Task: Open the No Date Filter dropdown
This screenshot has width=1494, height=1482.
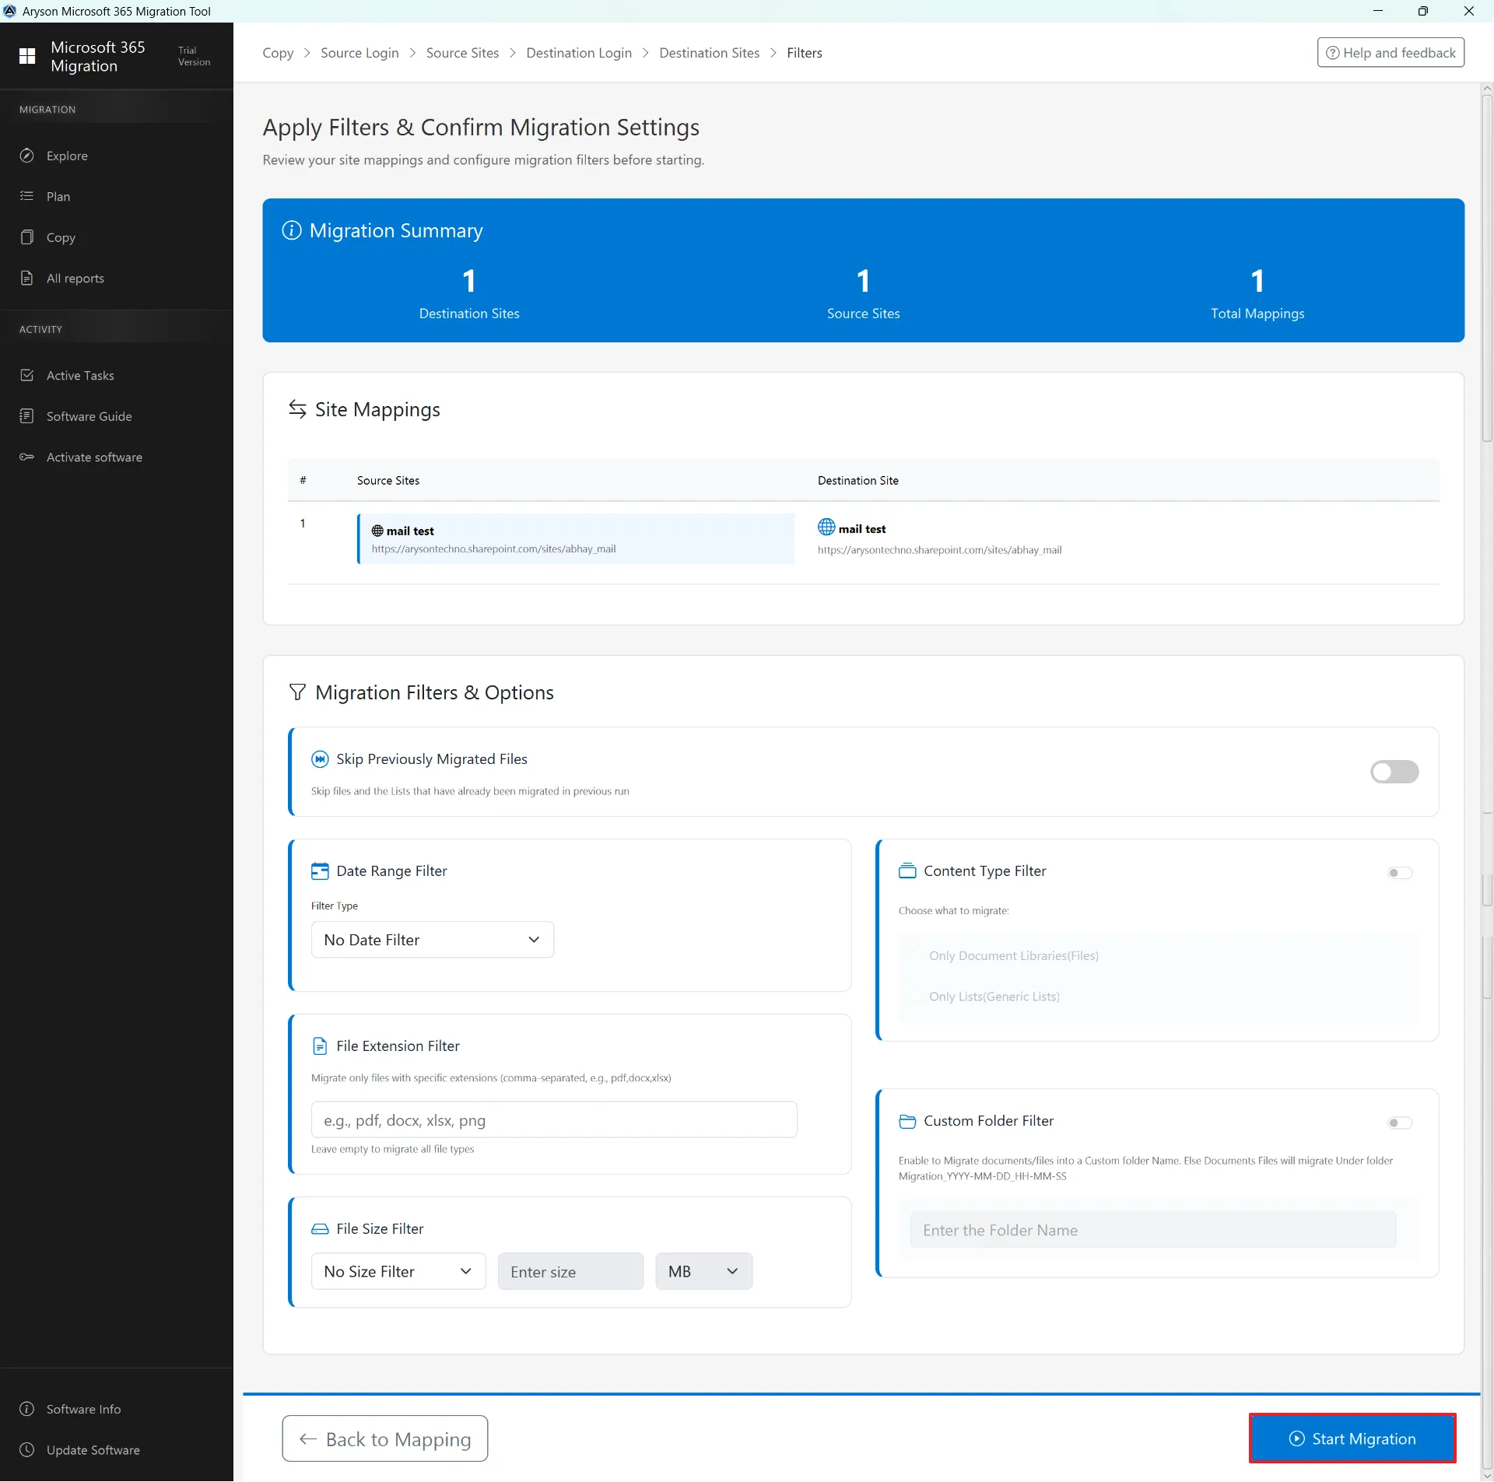Action: click(x=432, y=940)
